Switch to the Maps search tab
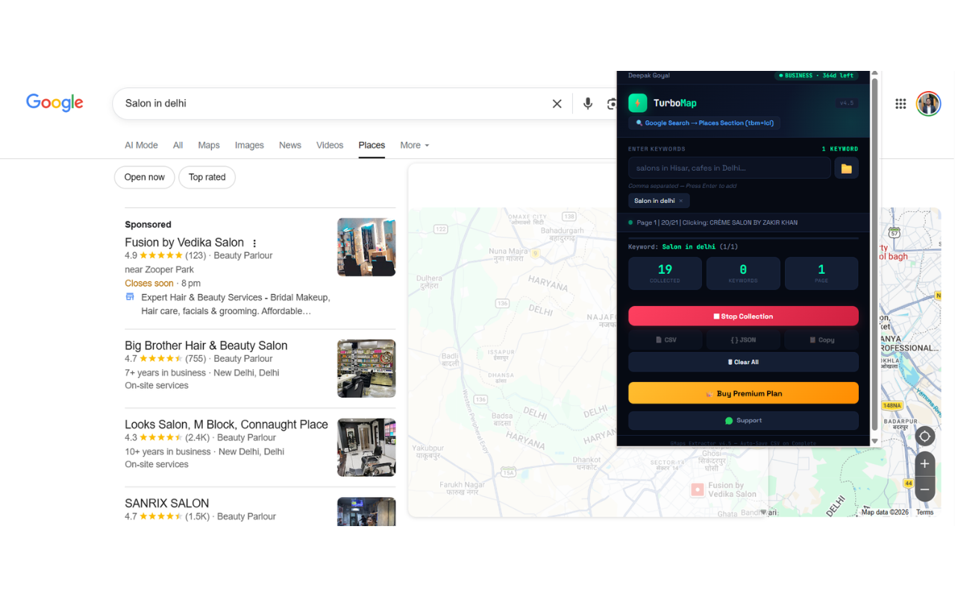Image resolution: width=955 pixels, height=597 pixels. point(208,145)
